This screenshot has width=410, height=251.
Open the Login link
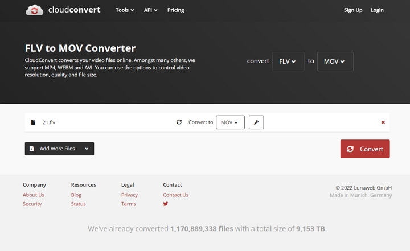[x=377, y=10]
